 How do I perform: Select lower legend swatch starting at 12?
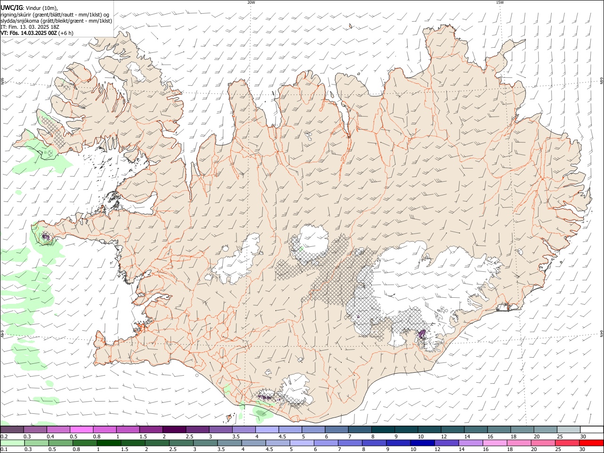446,443
